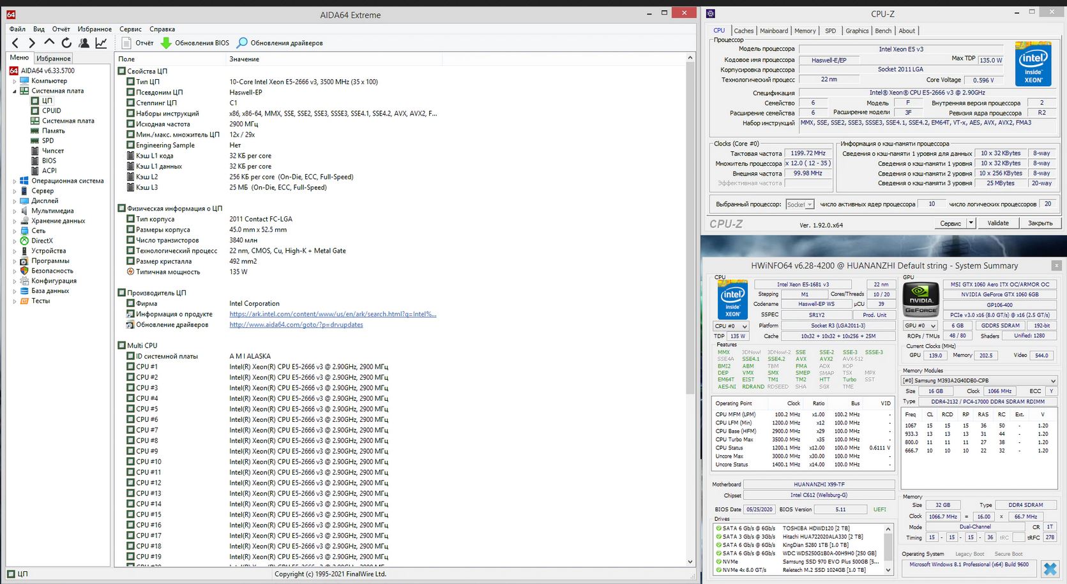Open the Файл menu in AIDA64
The image size is (1067, 584).
[17, 29]
